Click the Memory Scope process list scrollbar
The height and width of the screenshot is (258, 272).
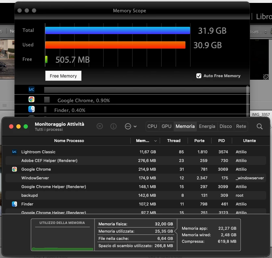[247, 101]
